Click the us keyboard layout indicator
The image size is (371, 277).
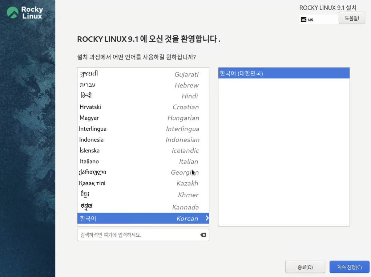tap(318, 19)
